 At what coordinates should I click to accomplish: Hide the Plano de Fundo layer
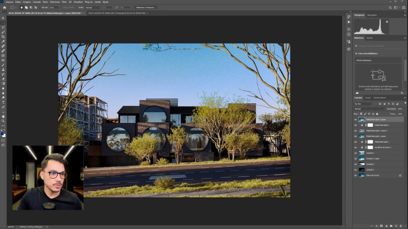click(x=355, y=175)
